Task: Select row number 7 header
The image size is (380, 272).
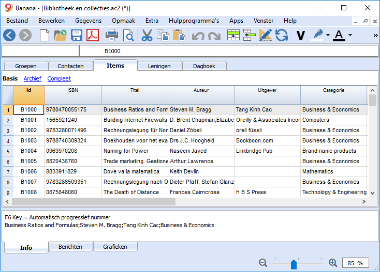Action: click(8, 172)
